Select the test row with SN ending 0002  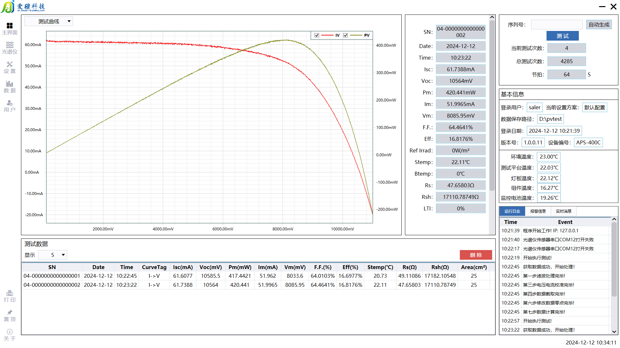pos(52,285)
